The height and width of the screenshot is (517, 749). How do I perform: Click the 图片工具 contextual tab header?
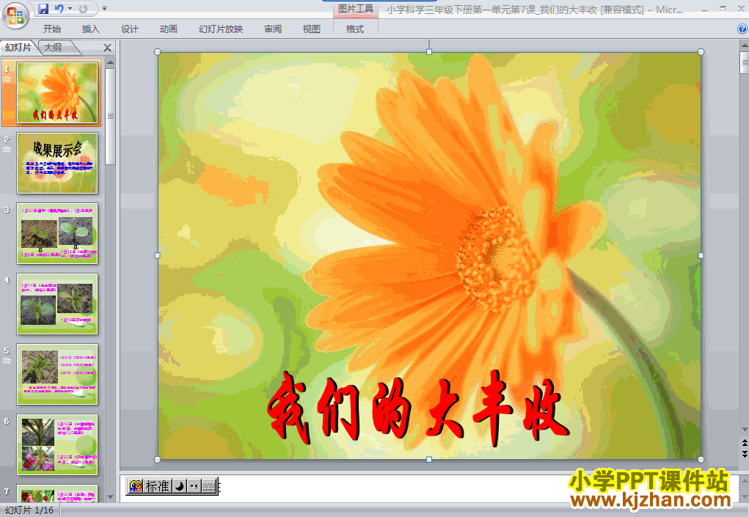coord(356,9)
